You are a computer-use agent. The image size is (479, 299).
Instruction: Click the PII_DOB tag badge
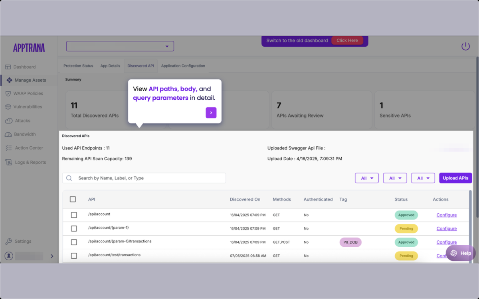tap(350, 242)
